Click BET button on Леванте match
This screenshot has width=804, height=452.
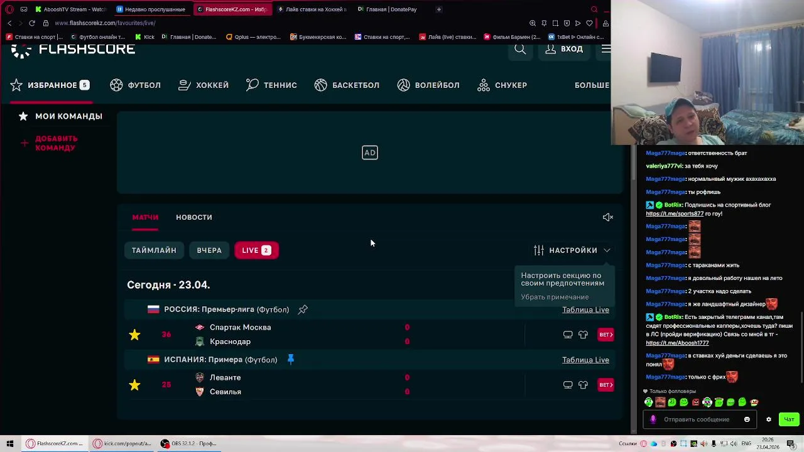pos(606,385)
